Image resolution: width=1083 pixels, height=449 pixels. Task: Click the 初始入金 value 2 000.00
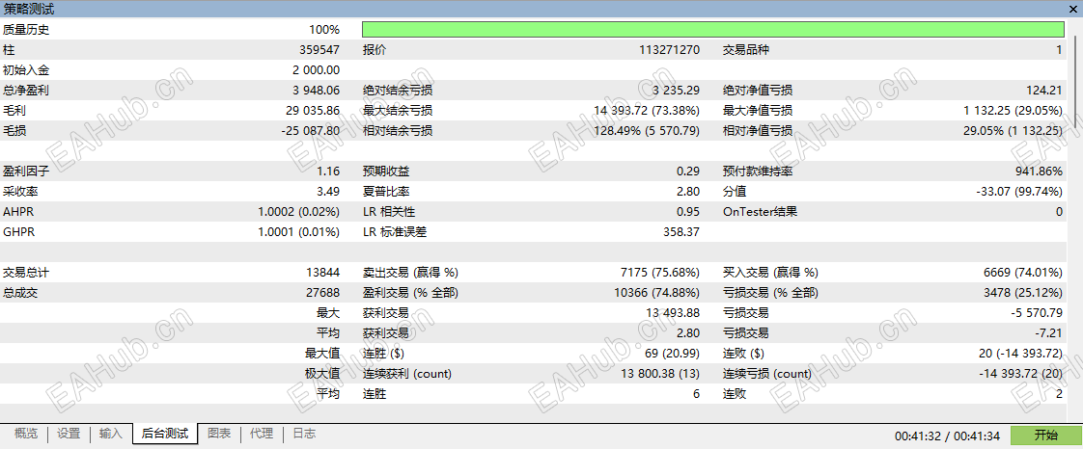click(x=317, y=70)
